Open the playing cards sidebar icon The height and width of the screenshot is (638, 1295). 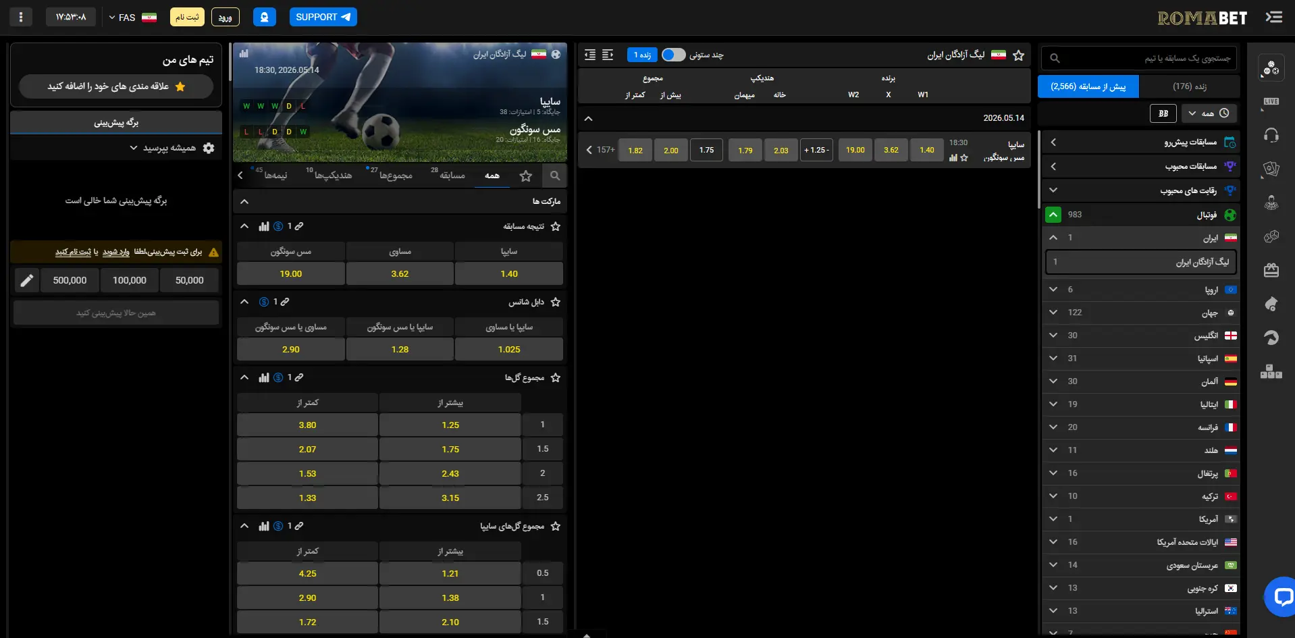[1271, 169]
